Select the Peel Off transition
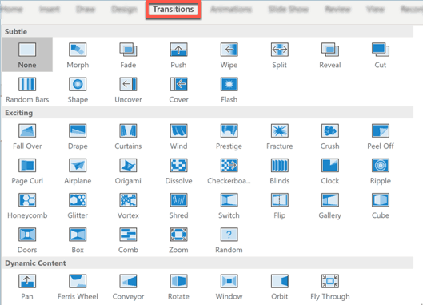The image size is (423, 305). (x=381, y=136)
